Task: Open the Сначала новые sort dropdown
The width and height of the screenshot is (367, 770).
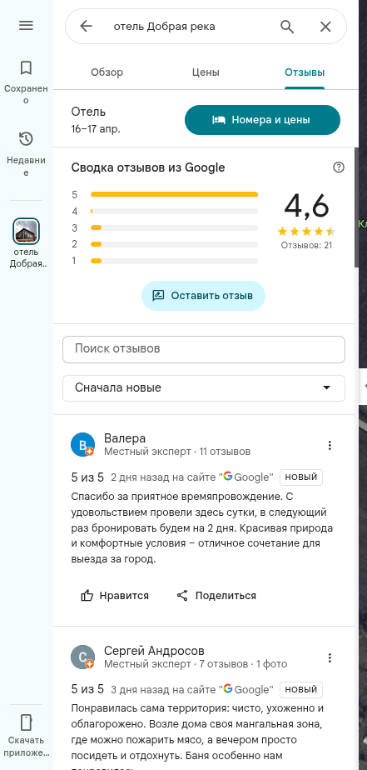Action: [x=204, y=388]
